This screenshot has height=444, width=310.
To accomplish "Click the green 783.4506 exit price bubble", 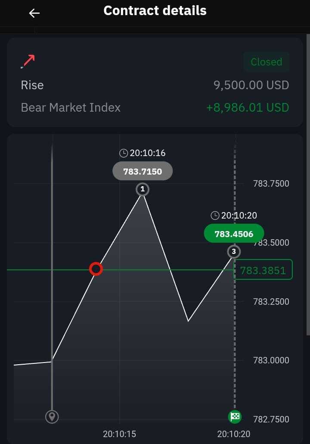I will [x=234, y=234].
